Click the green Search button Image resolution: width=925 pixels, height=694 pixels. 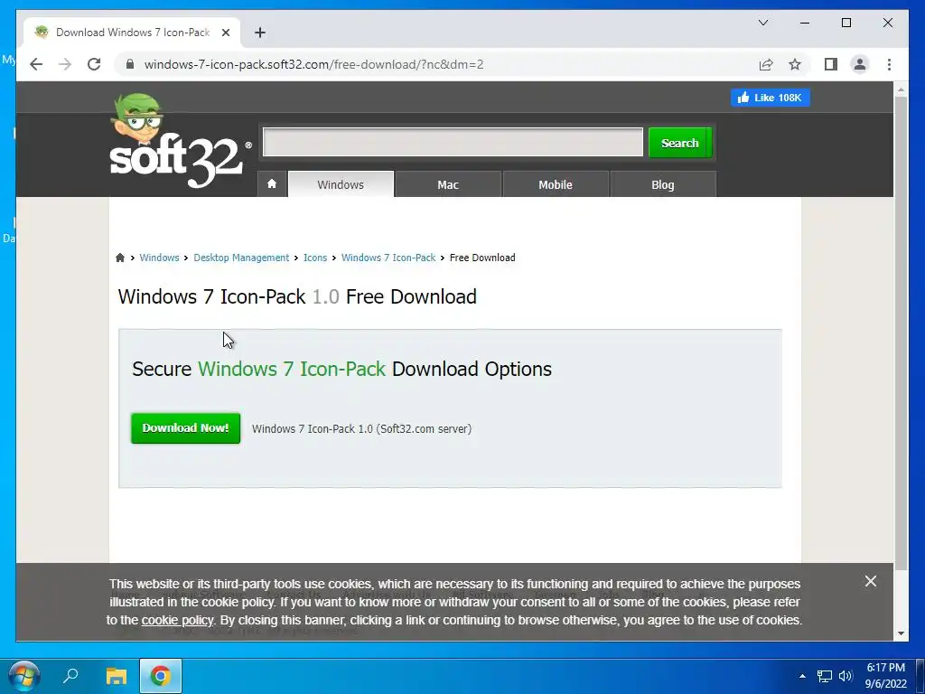[x=679, y=143]
